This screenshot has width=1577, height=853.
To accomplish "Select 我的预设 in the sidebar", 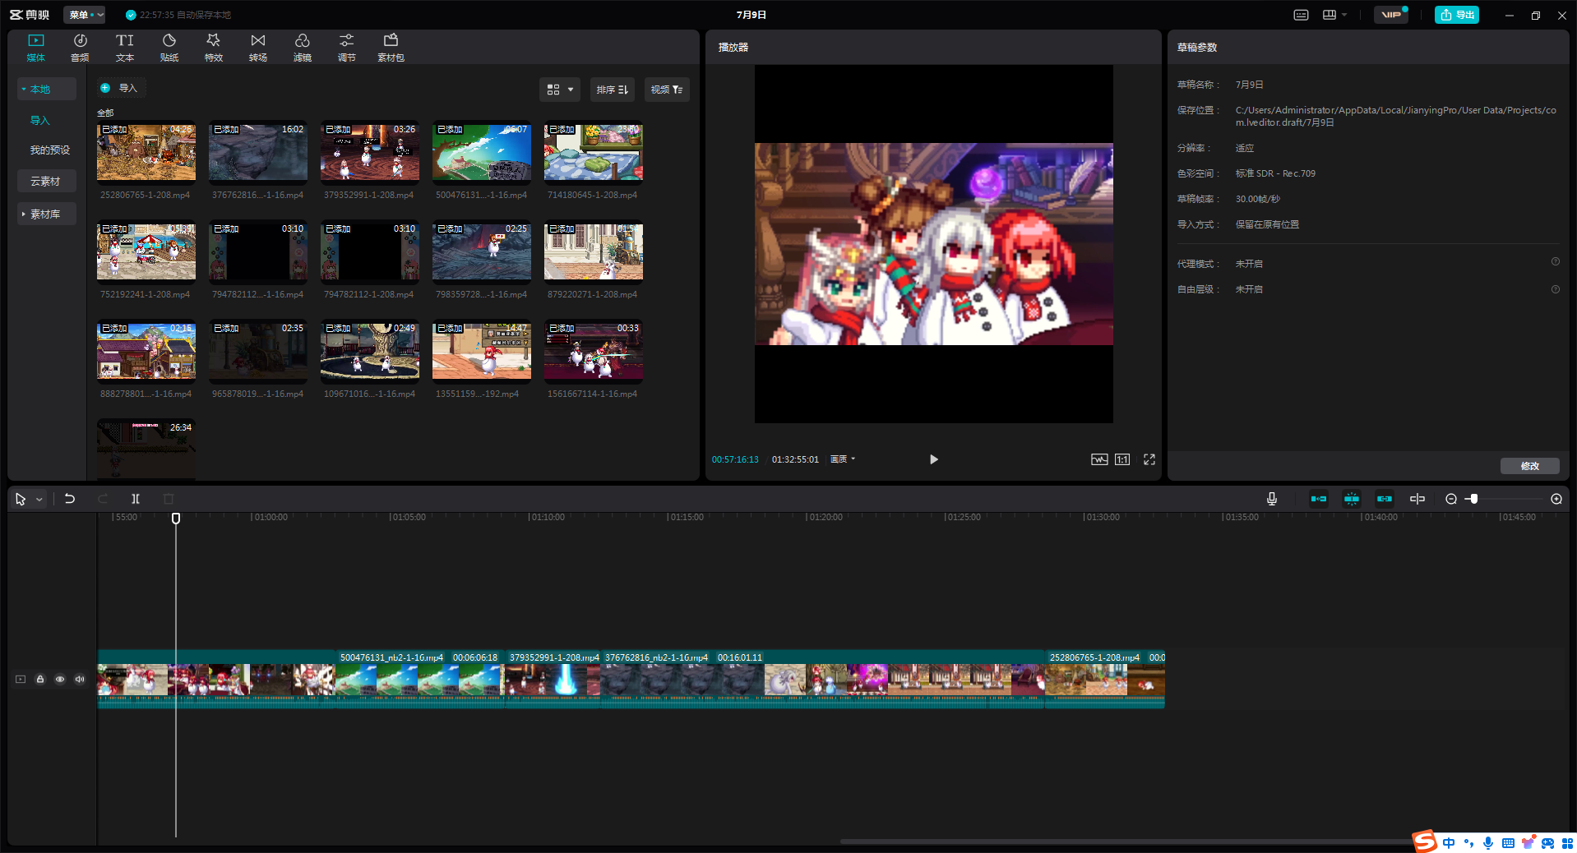I will coord(49,150).
